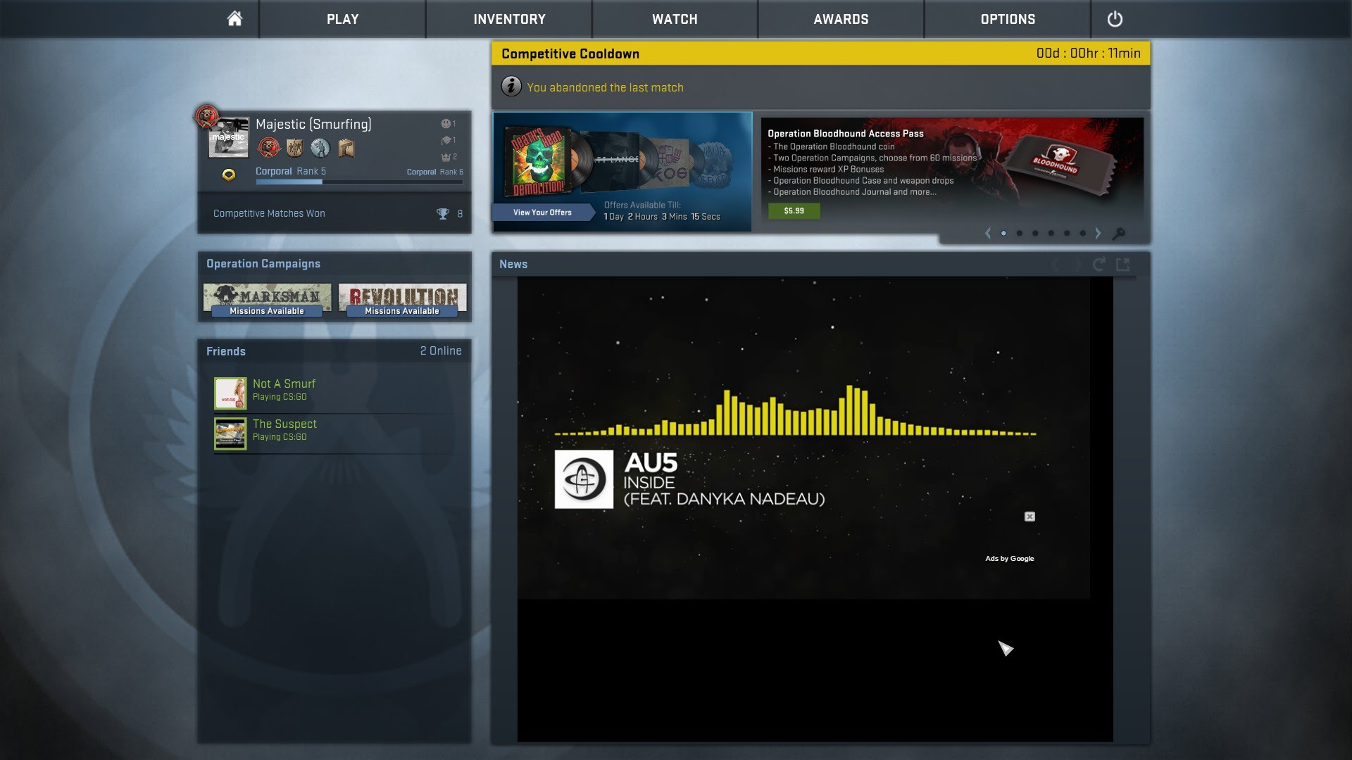This screenshot has height=760, width=1352.
Task: Close the Google ad overlay
Action: [1029, 517]
